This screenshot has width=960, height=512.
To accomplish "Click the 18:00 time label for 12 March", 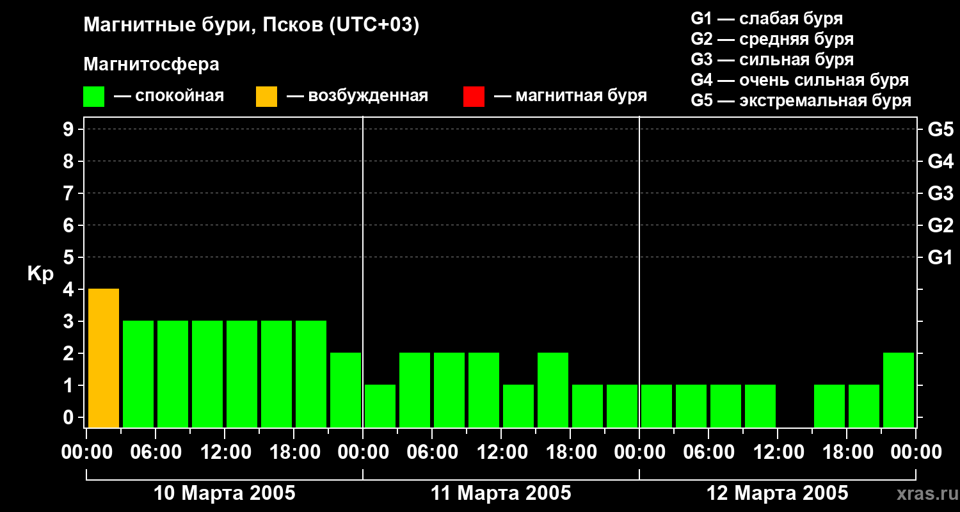I will 847,452.
